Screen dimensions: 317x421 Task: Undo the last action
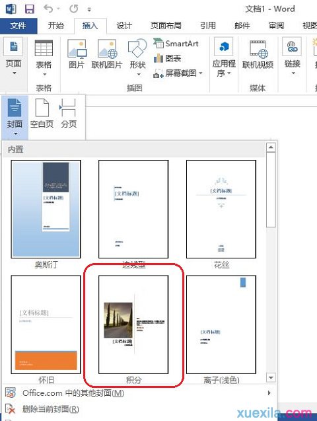coord(49,9)
